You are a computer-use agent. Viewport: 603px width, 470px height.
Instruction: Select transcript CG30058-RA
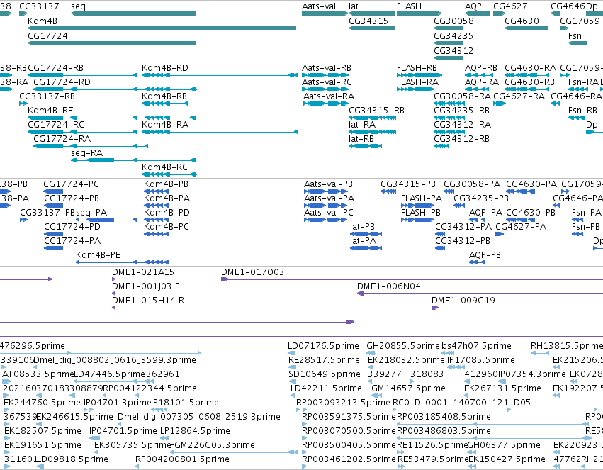coord(462,96)
